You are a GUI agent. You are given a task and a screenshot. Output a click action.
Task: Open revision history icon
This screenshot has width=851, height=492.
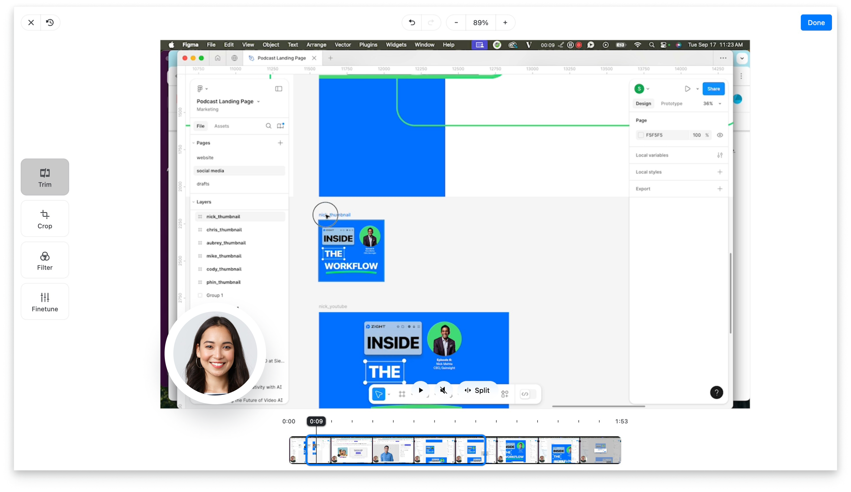click(50, 23)
